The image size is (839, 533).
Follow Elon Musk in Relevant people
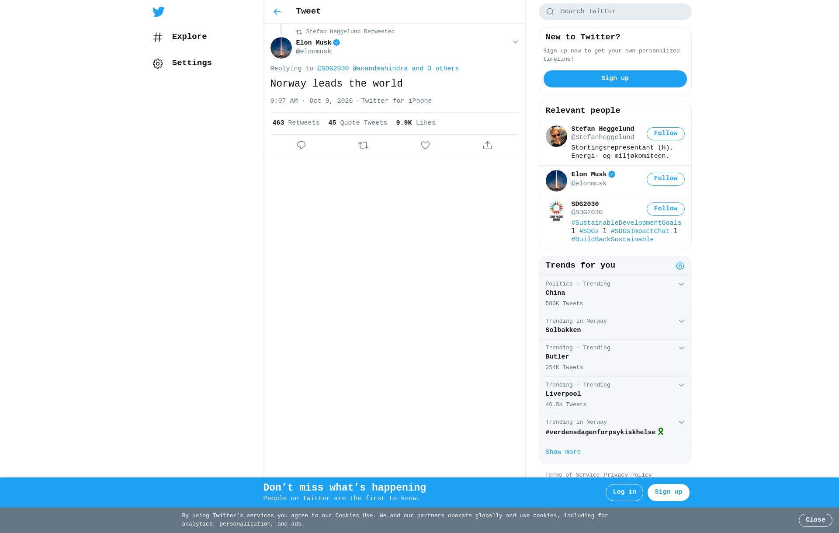[666, 179]
